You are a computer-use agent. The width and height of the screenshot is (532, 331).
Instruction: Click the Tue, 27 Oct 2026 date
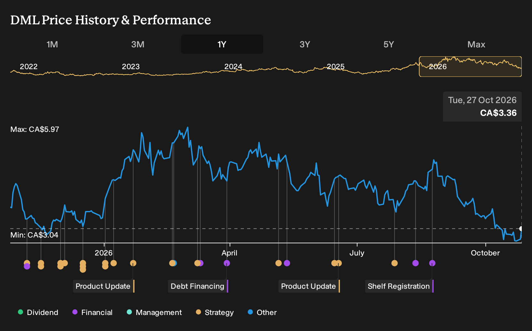pos(482,100)
